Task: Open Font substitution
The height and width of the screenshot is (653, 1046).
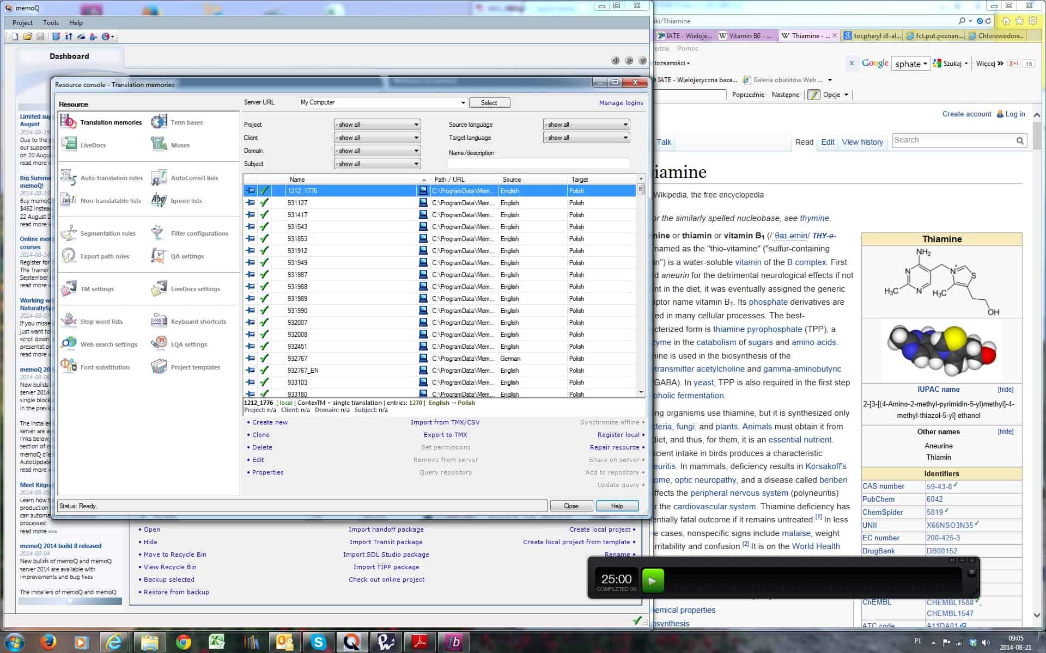Action: click(x=95, y=367)
